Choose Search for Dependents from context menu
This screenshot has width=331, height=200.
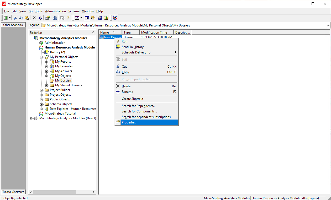146,106
